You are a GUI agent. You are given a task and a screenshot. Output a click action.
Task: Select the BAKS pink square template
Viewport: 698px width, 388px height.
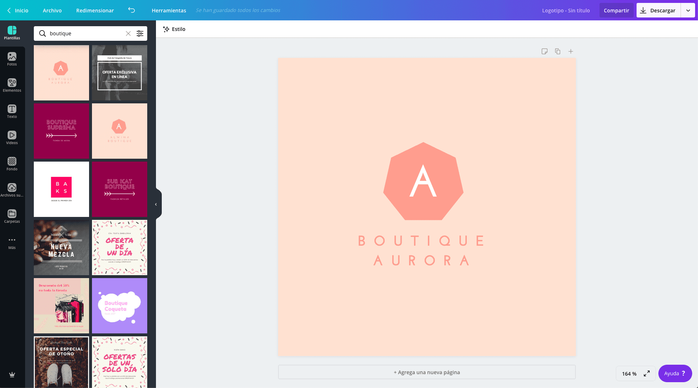[61, 189]
